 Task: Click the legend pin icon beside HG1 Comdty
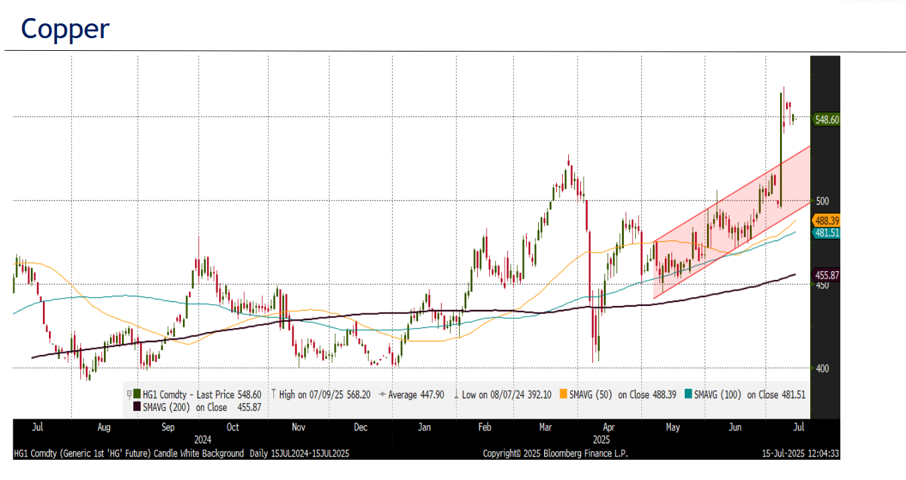click(x=128, y=395)
